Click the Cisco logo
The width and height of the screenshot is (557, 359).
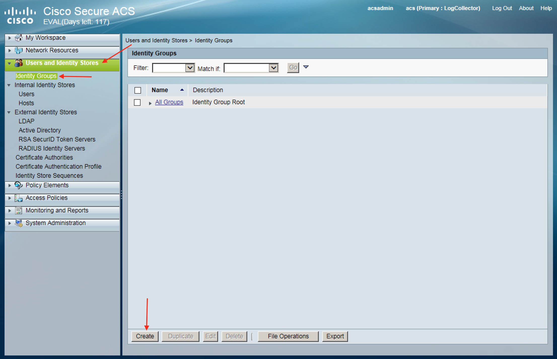click(x=20, y=16)
